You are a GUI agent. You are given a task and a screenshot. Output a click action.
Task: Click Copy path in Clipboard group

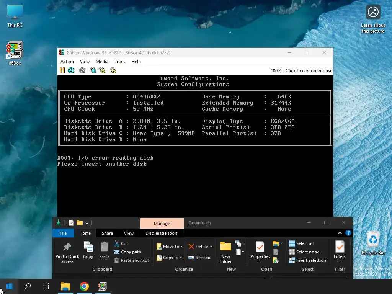click(x=127, y=252)
